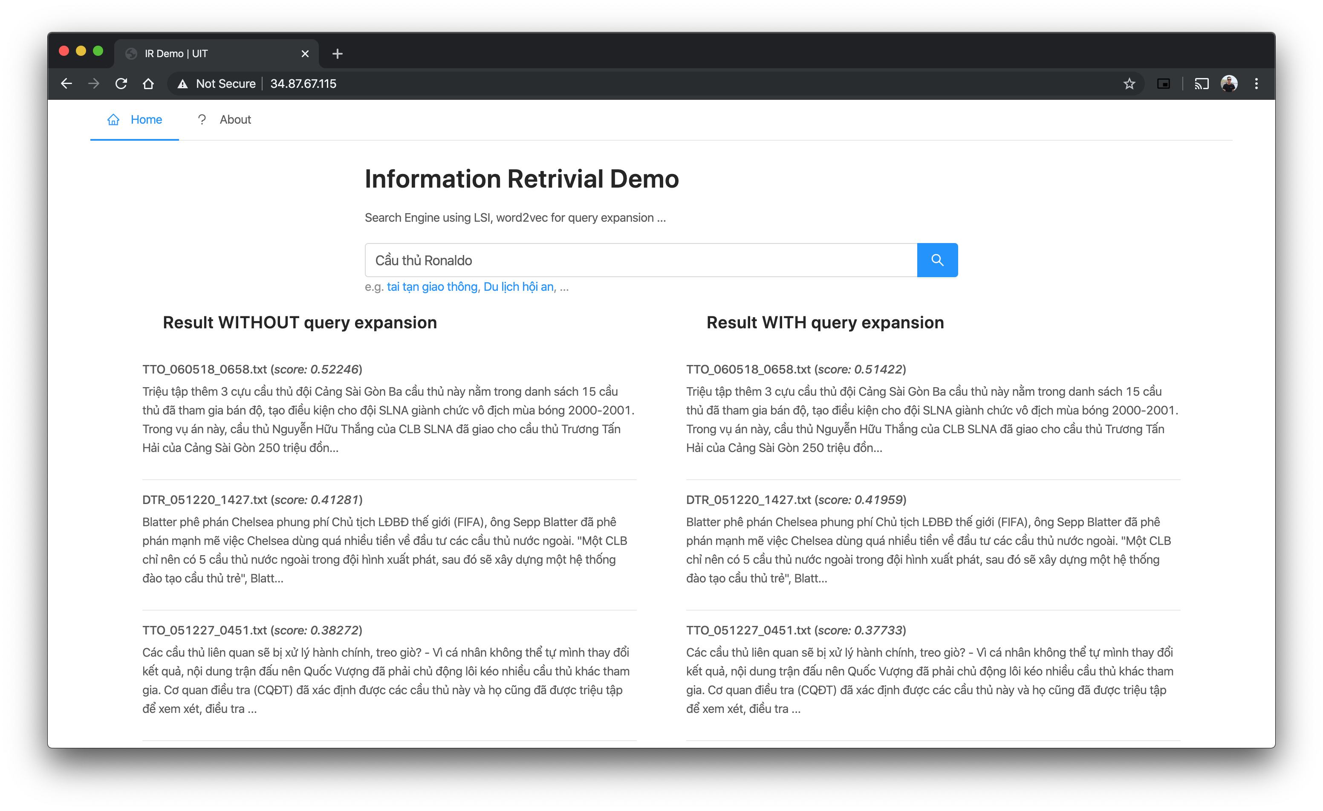Click the forward navigation arrow
Viewport: 1323px width, 811px height.
pyautogui.click(x=94, y=84)
